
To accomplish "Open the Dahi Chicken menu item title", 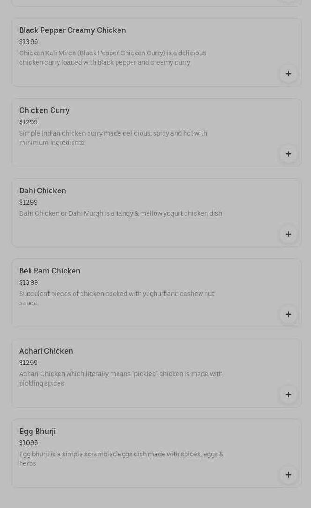I will [x=43, y=191].
